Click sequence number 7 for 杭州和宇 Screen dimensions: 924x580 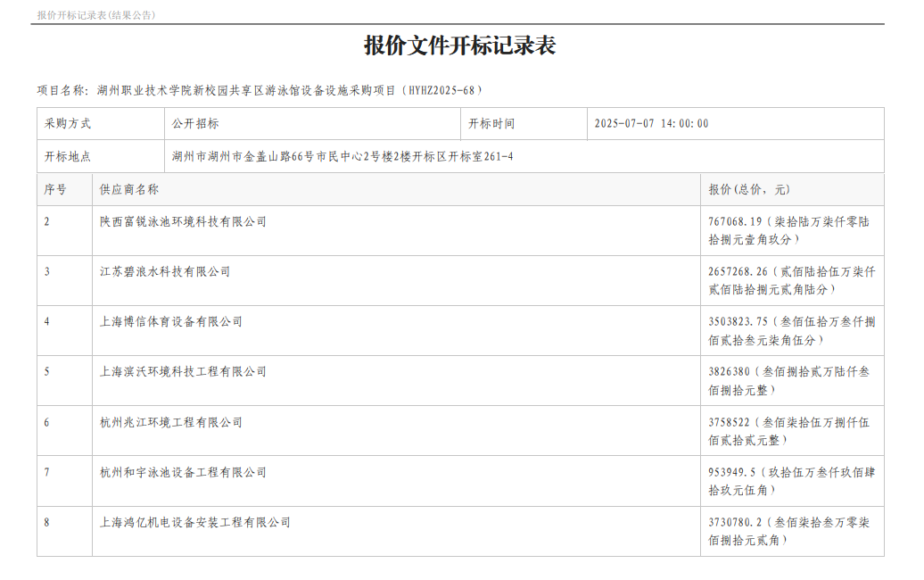click(46, 473)
